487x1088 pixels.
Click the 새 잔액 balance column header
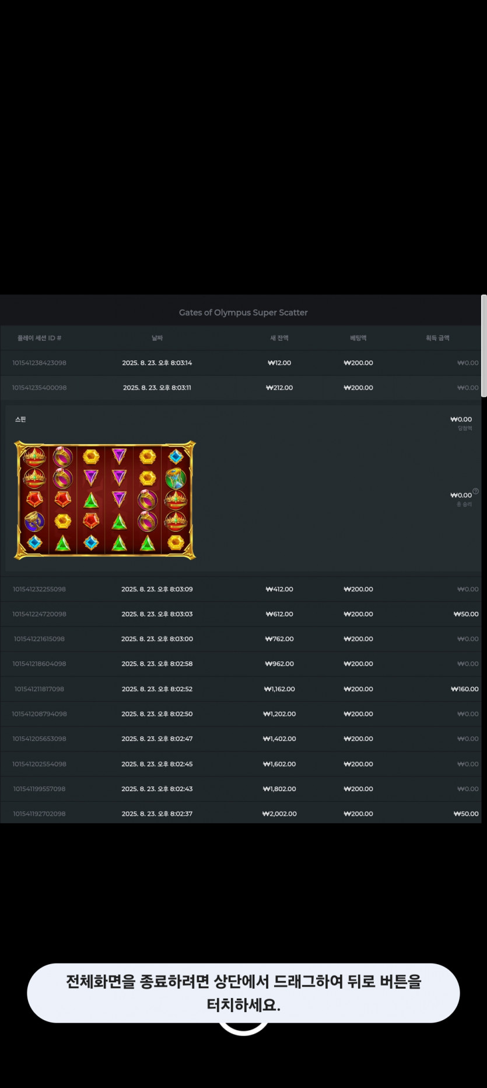(x=279, y=338)
